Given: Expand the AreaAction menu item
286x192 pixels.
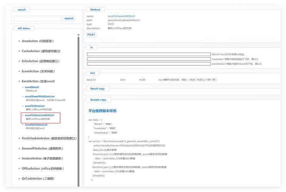Looking at the screenshot, I should [x=37, y=41].
